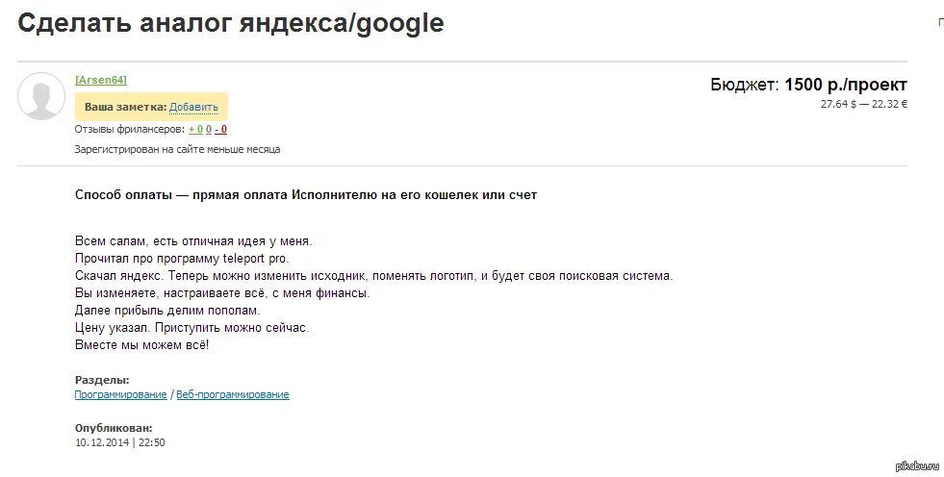This screenshot has width=944, height=477.
Task: Click the project title Сделать аналог яндекса/google
Action: pyautogui.click(x=231, y=24)
